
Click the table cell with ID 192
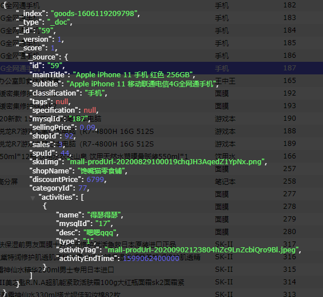(289, 93)
